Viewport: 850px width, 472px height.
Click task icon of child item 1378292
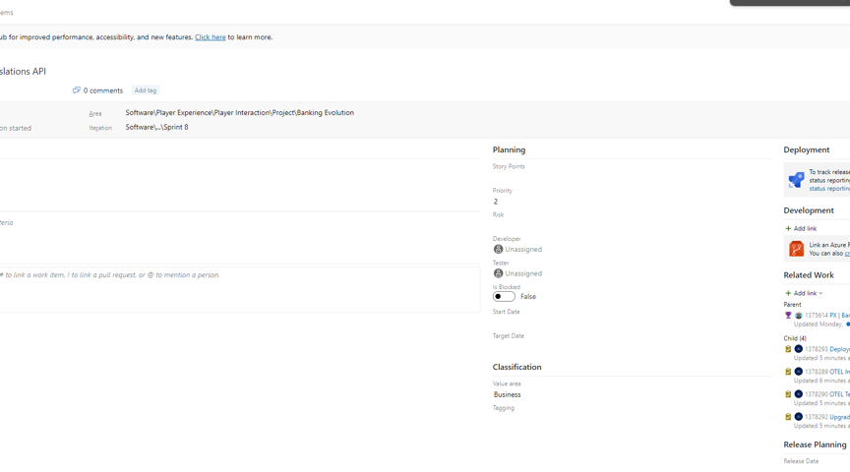(788, 417)
